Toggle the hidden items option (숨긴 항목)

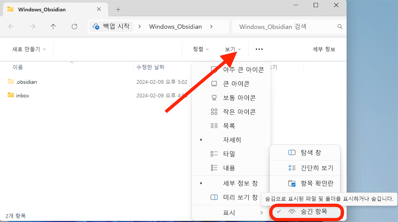tap(314, 212)
